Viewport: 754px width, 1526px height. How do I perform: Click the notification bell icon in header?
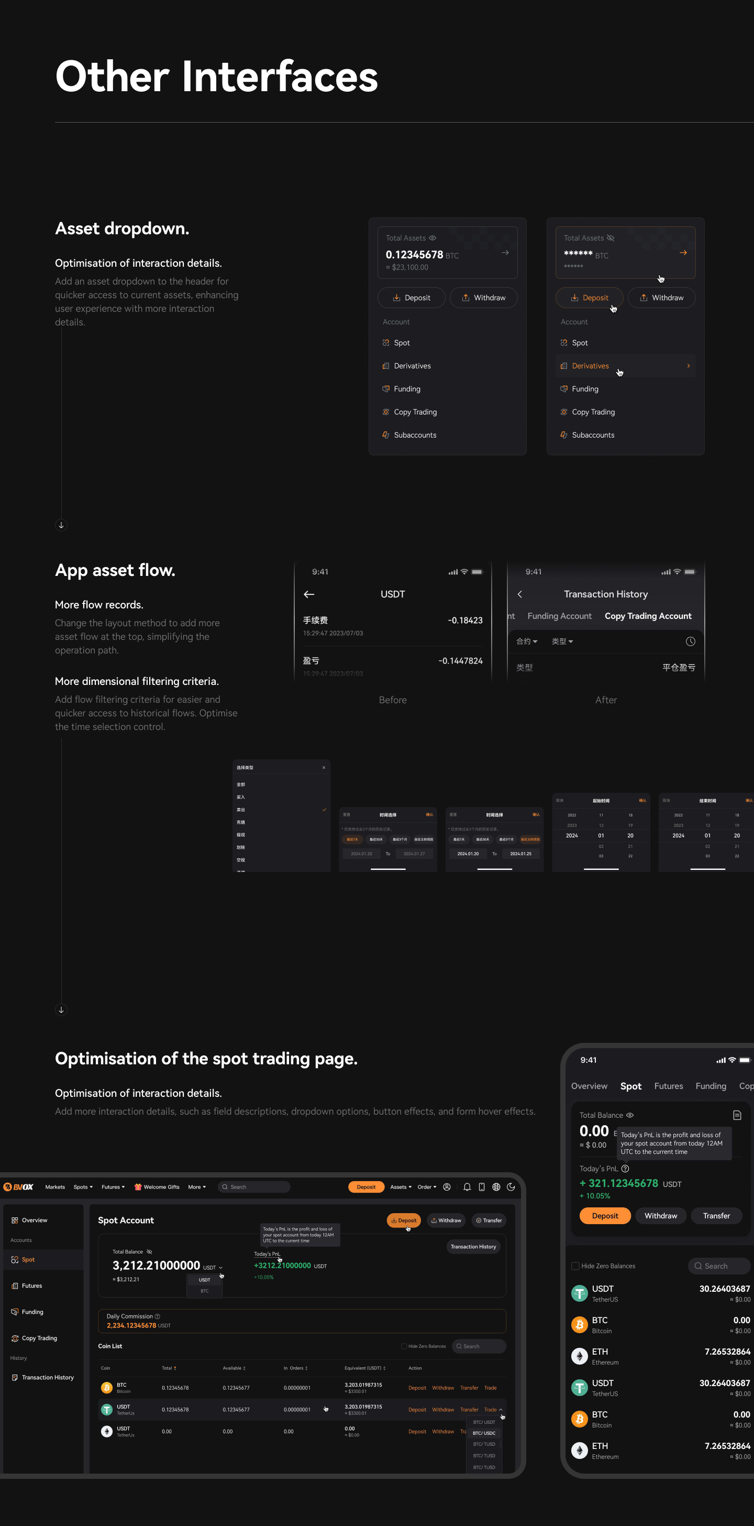tap(467, 1186)
